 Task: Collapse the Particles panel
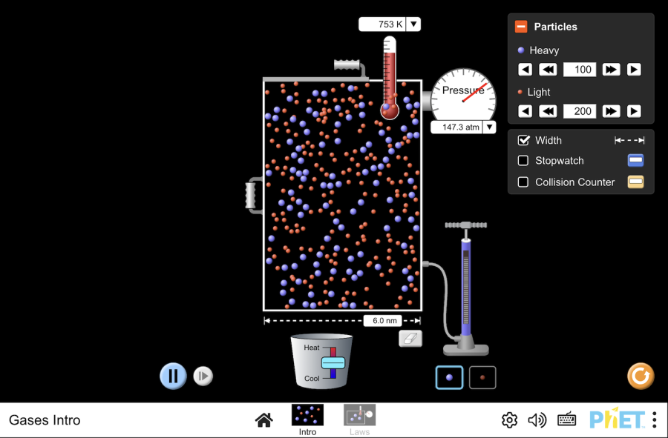click(x=521, y=27)
